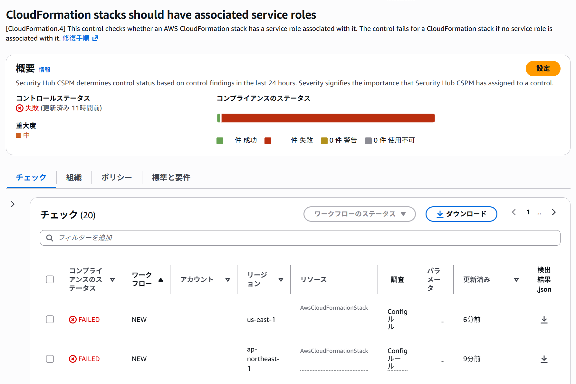This screenshot has height=384, width=576.
Task: Go to next page of checks
Action: point(553,212)
